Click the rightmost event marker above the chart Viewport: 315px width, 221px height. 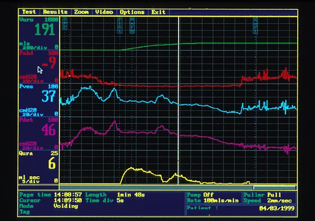point(255,24)
